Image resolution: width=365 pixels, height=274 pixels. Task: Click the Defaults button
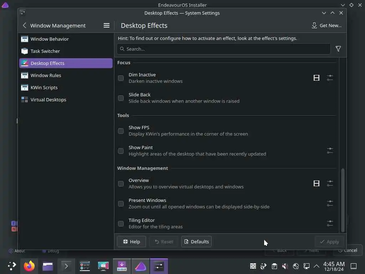(196, 242)
